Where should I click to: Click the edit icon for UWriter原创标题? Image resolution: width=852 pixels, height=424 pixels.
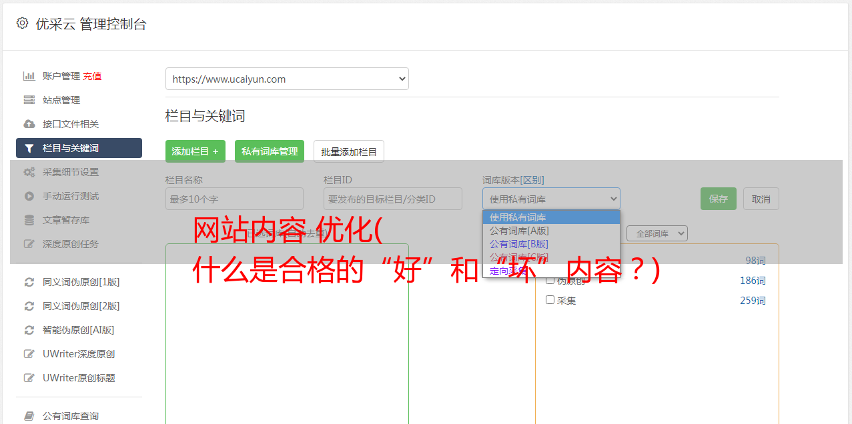(x=29, y=378)
